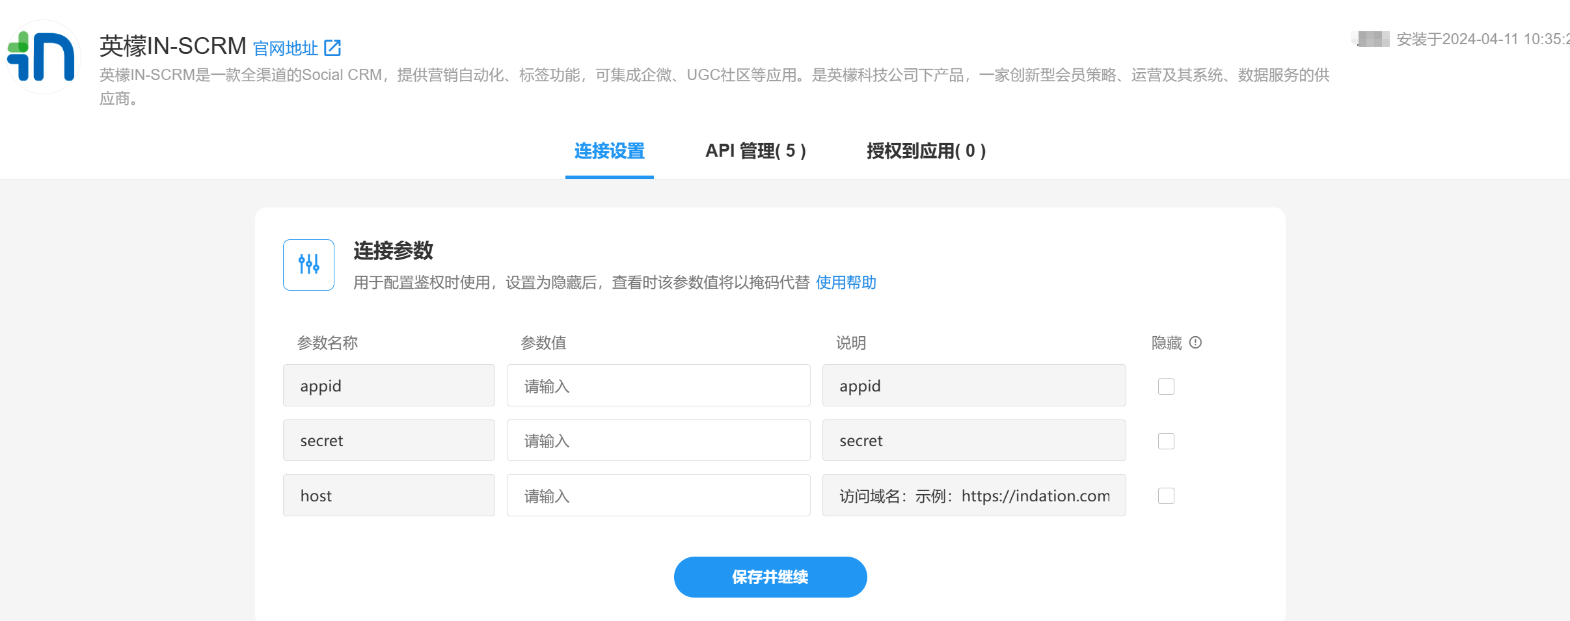
Task: Click the 参数名称 column header
Action: tap(327, 343)
